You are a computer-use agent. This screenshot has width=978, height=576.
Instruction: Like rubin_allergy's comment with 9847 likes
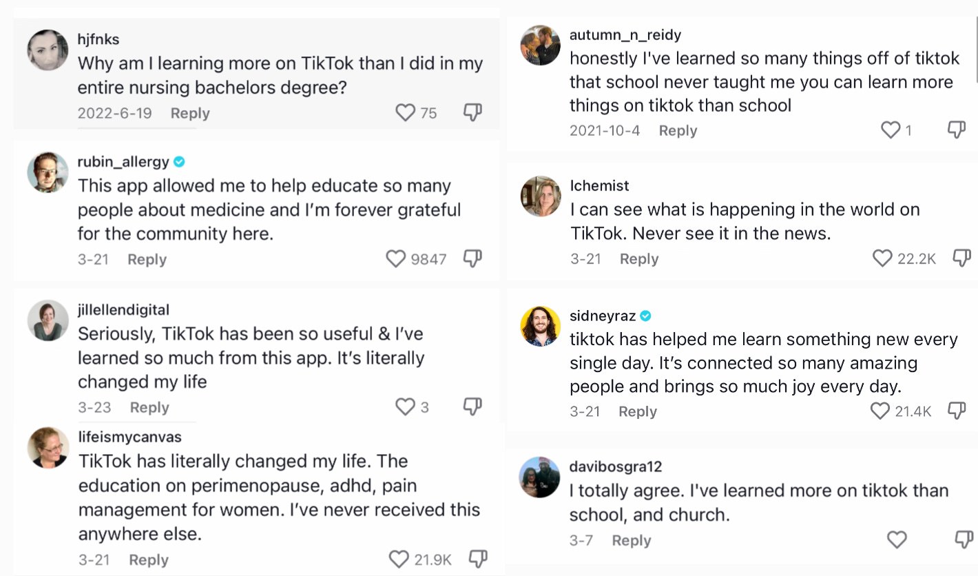(x=396, y=259)
